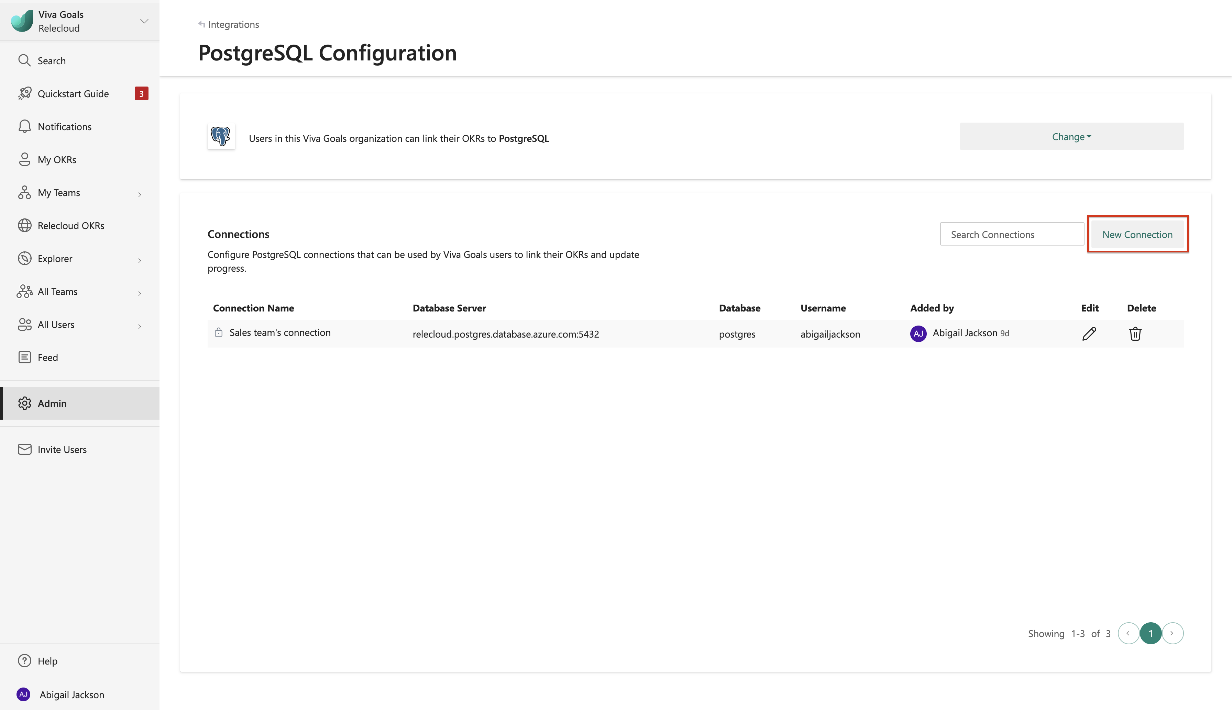Click the Help label
The width and height of the screenshot is (1232, 715).
click(47, 661)
